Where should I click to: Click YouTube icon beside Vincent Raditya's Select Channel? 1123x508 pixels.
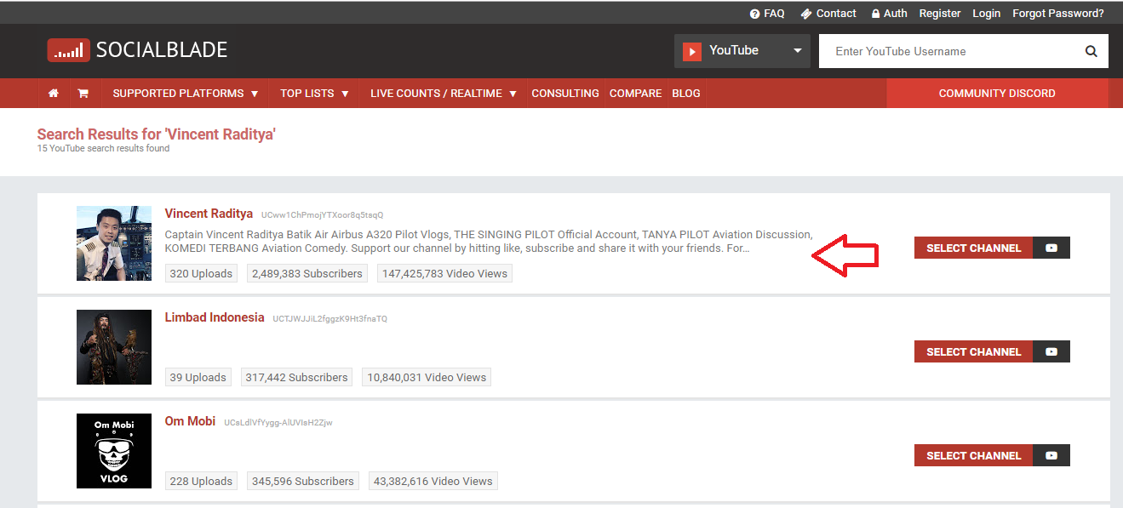[1051, 248]
